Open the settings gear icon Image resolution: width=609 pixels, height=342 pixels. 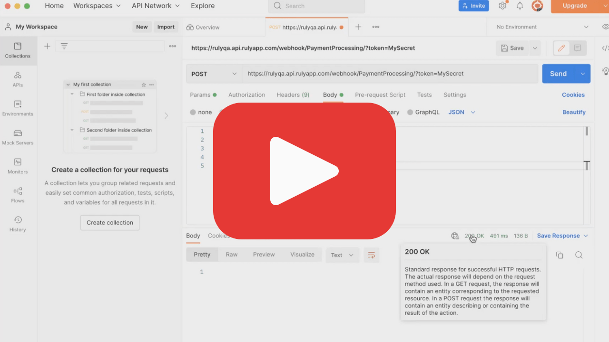pos(502,6)
